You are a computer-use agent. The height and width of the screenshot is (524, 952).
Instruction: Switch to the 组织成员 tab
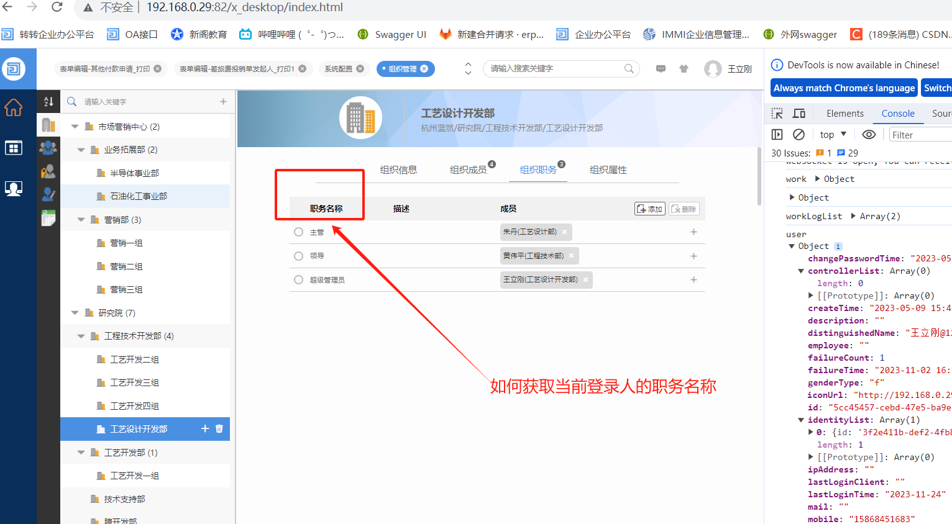coord(468,169)
